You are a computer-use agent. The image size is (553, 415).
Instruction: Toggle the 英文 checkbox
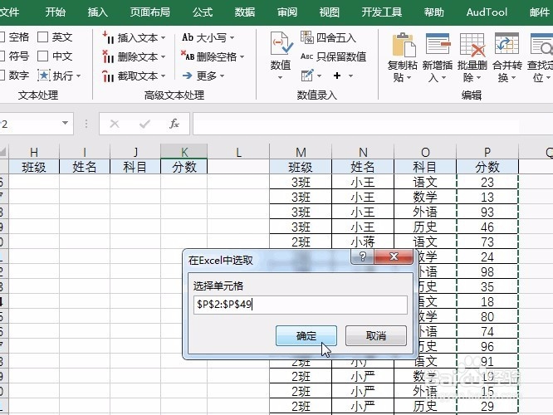pos(42,37)
